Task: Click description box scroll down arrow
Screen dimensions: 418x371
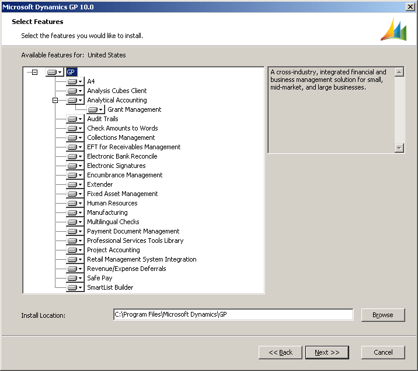Action: point(399,147)
